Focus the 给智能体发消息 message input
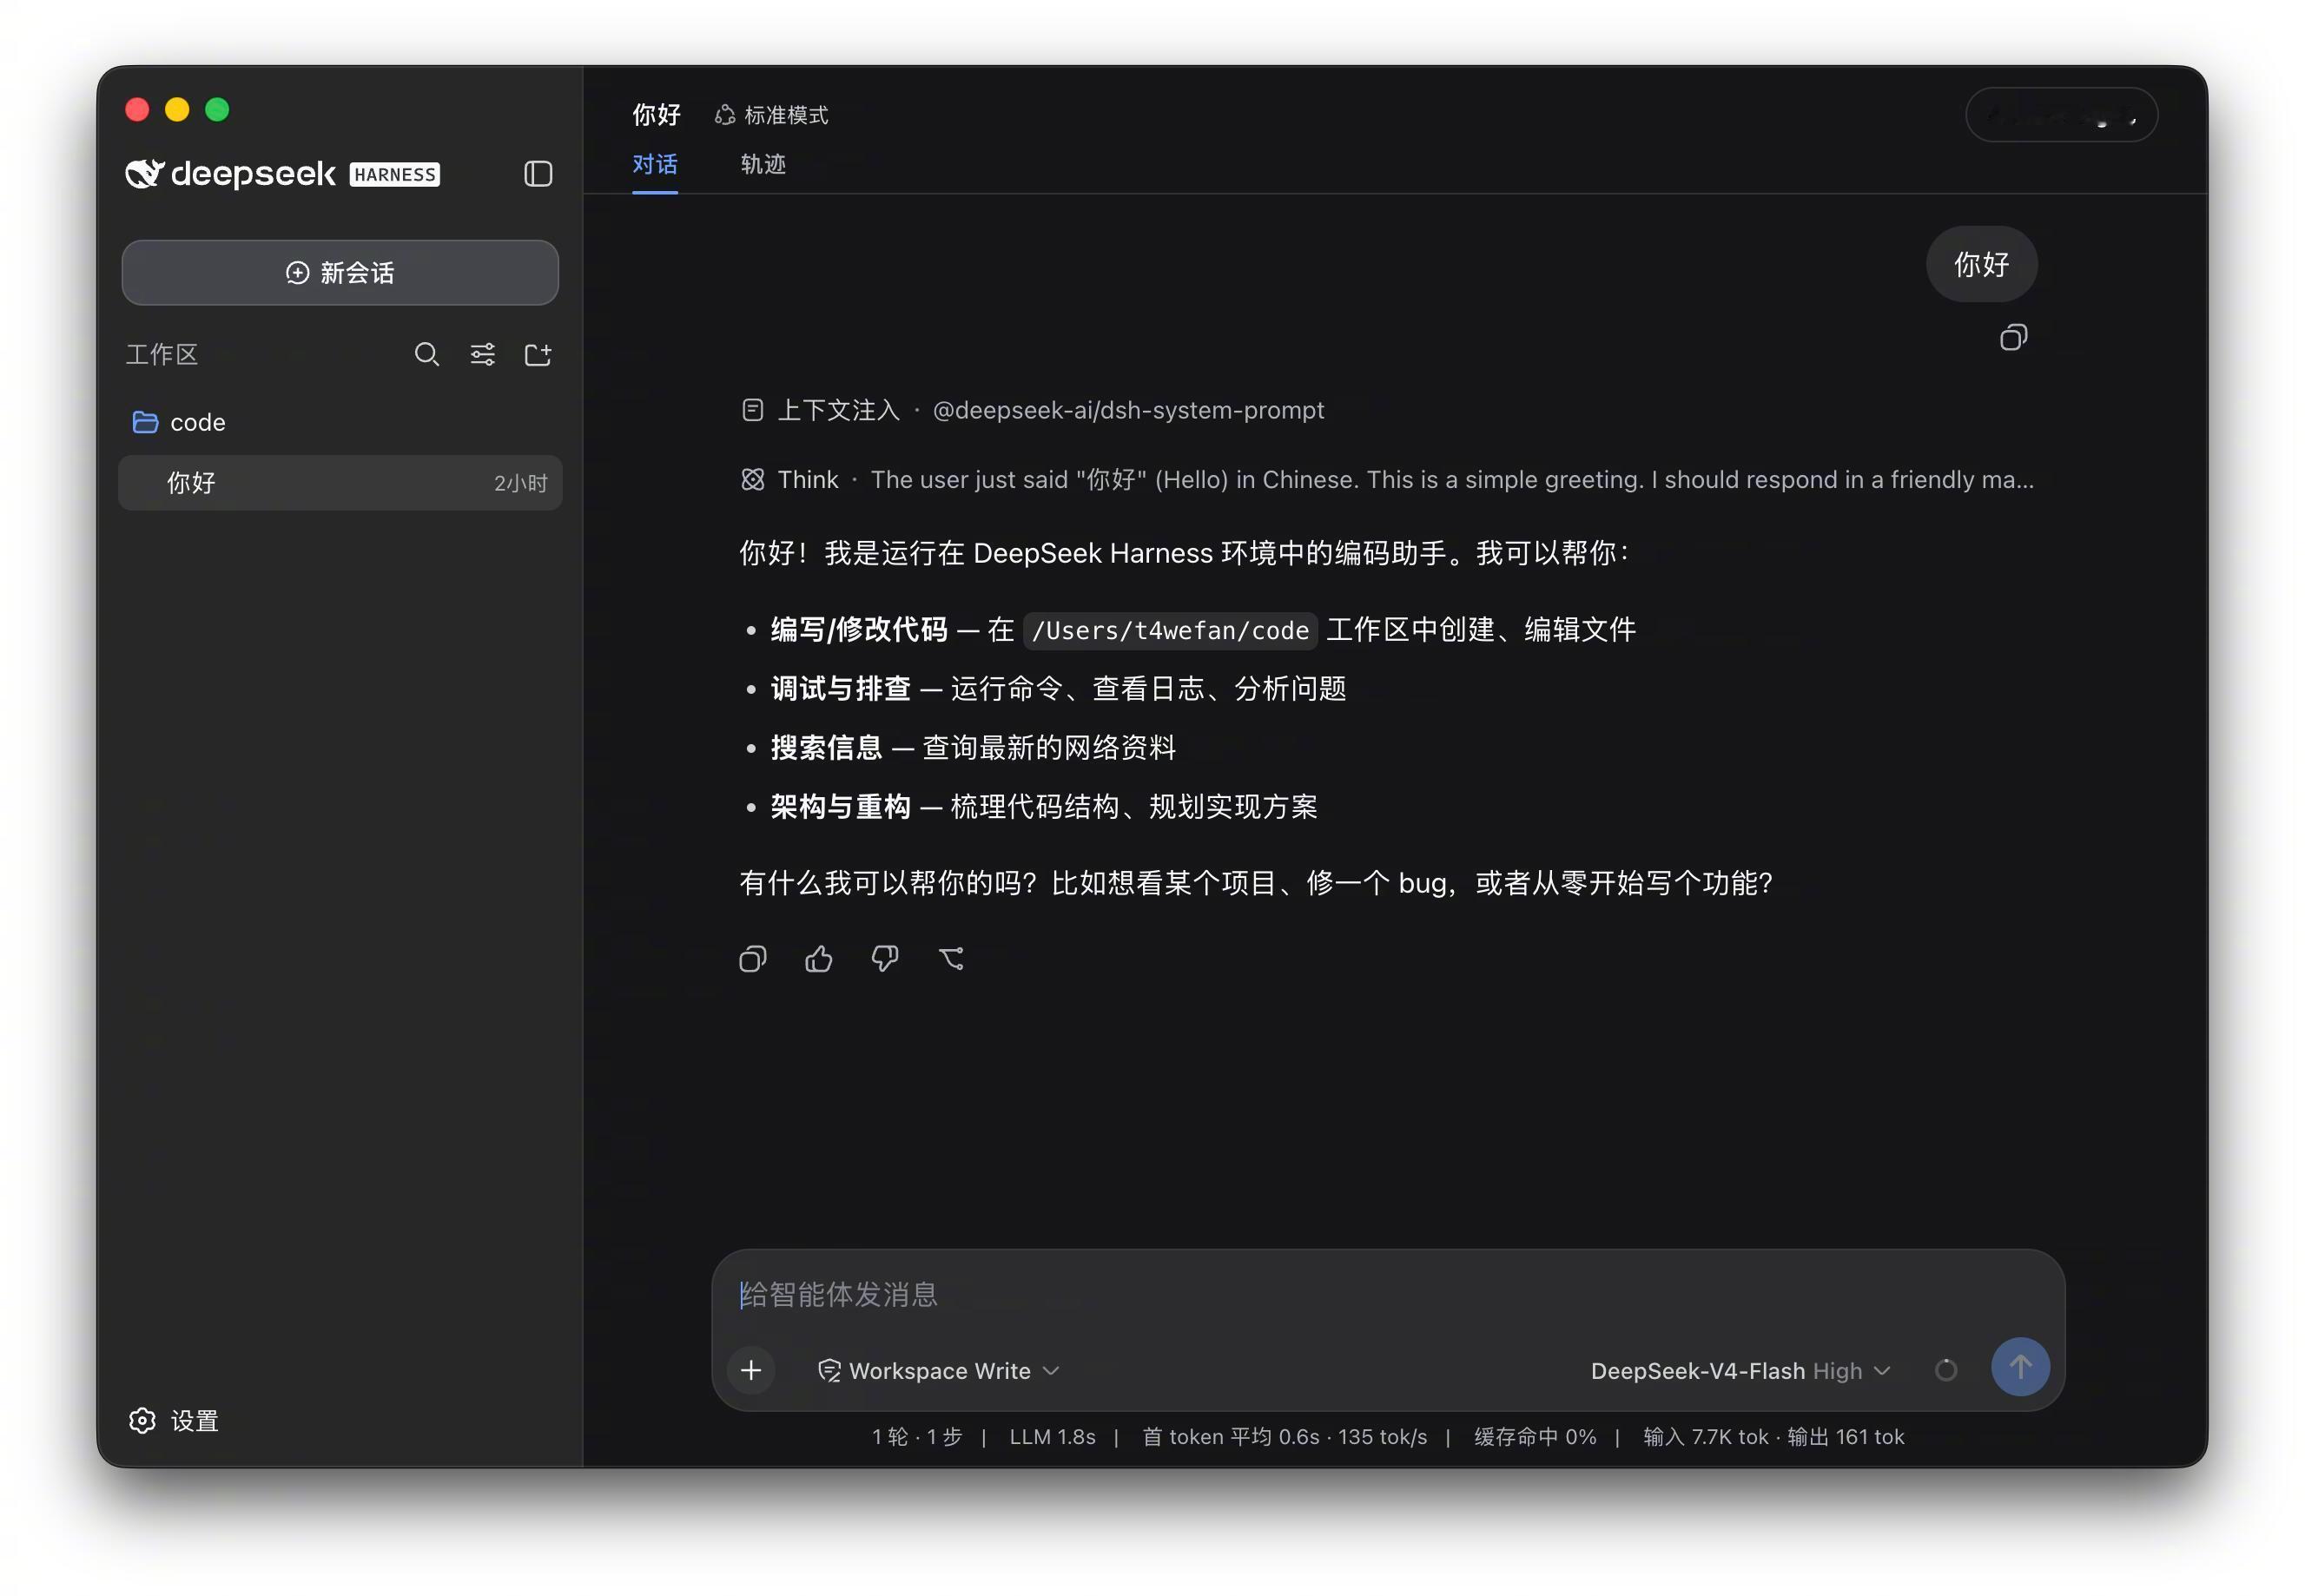 1388,1294
